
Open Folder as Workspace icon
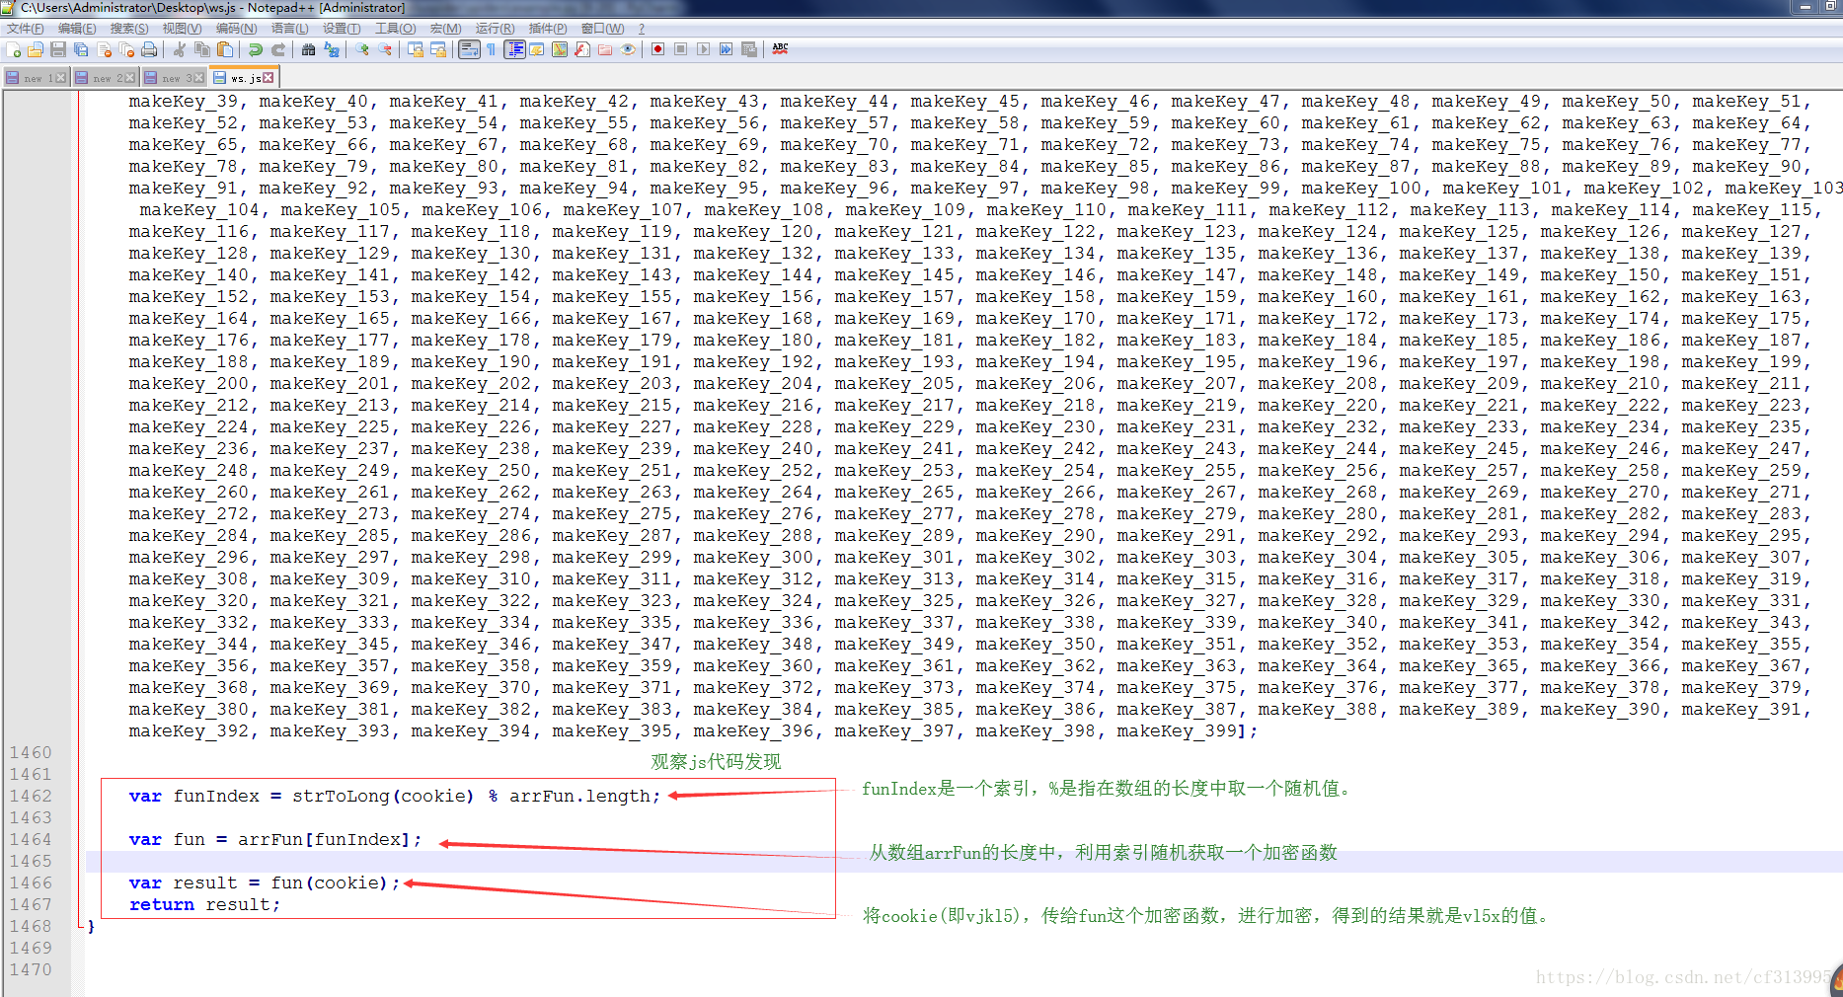605,49
